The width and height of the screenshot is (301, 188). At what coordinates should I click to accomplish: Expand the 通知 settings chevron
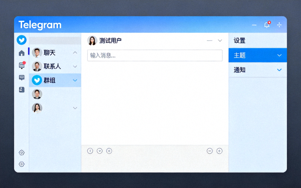point(279,70)
